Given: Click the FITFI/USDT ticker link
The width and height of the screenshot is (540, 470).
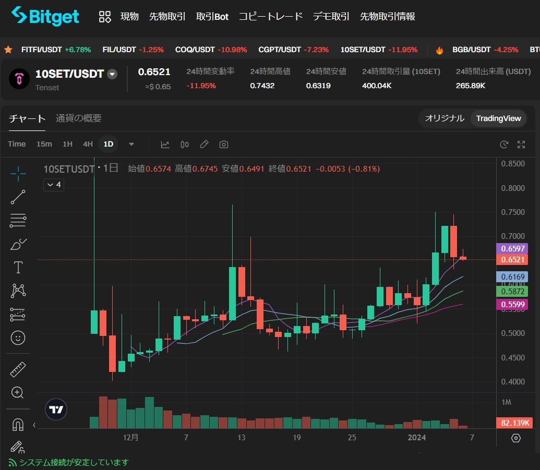Looking at the screenshot, I should (41, 50).
